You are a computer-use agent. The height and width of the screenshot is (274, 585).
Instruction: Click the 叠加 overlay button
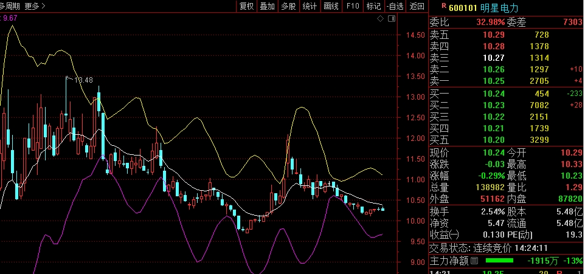(x=268, y=6)
